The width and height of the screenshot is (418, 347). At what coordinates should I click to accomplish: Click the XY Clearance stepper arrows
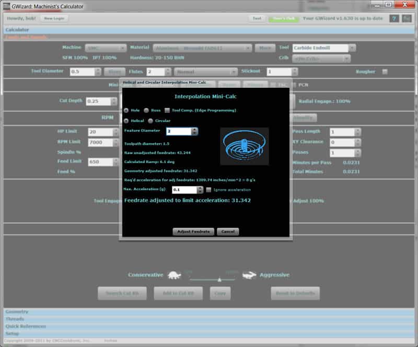pos(358,142)
